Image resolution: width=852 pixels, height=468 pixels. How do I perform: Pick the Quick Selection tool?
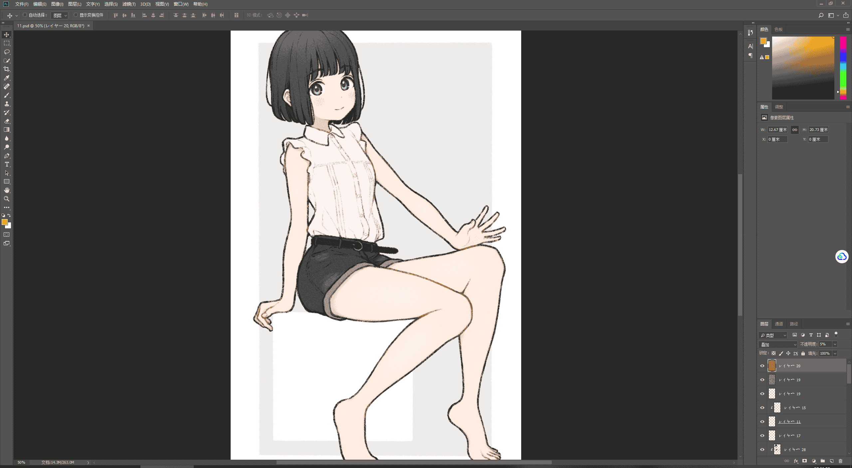[7, 60]
